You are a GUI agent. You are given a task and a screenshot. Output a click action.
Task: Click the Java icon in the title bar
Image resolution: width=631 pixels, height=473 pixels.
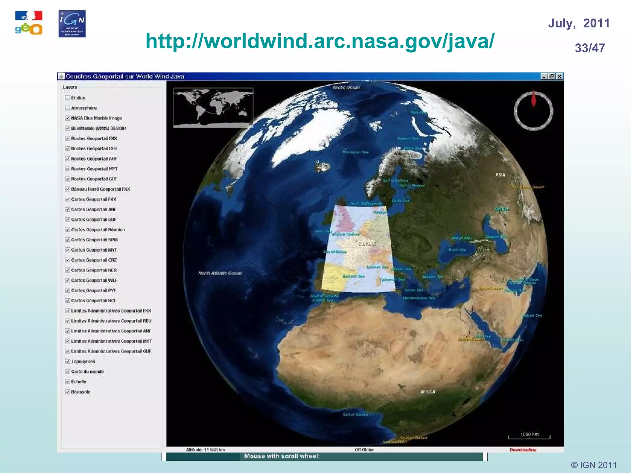coord(61,76)
